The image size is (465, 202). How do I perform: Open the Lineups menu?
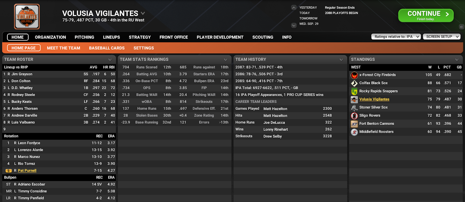tap(111, 37)
